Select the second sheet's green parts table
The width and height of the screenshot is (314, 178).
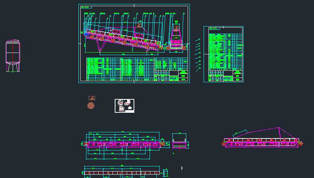pos(226,51)
